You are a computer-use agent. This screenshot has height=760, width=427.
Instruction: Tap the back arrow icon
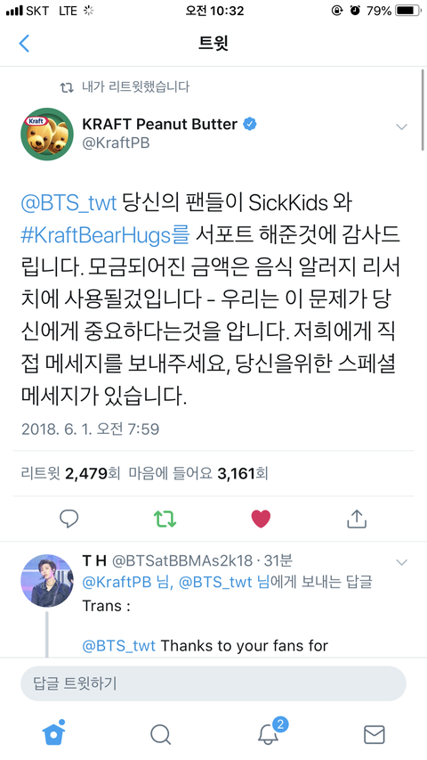pos(24,43)
